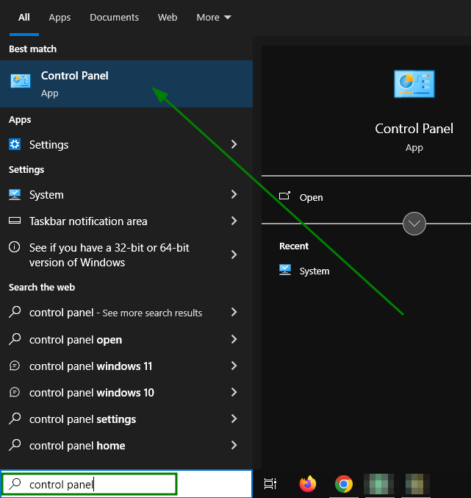Image resolution: width=471 pixels, height=498 pixels.
Task: Expand the 'control panel windows 10' chevron
Action: [234, 392]
